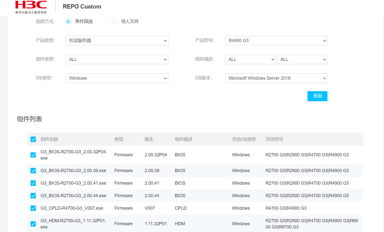Image resolution: width=384 pixels, height=232 pixels.
Task: Uncheck the G3_CPLD-R4700-G3_V007.exe checkbox
Action: [x=33, y=208]
